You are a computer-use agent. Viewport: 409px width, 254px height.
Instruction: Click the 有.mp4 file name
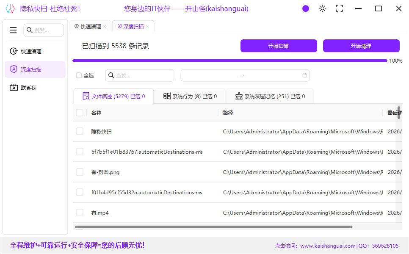point(99,213)
